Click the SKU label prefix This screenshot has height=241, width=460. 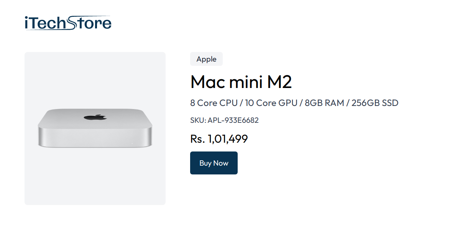197,120
